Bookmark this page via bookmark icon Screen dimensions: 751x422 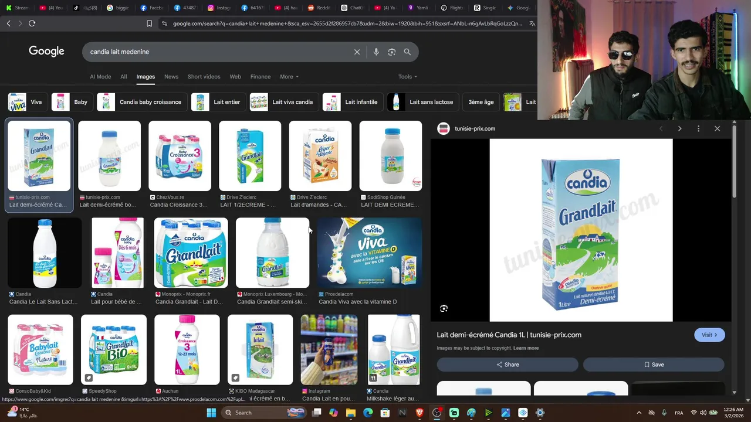149,23
